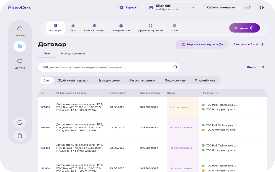Viewport: 275px width, 172px height.
Task: Open the Акты section tab
Action: click(x=73, y=28)
